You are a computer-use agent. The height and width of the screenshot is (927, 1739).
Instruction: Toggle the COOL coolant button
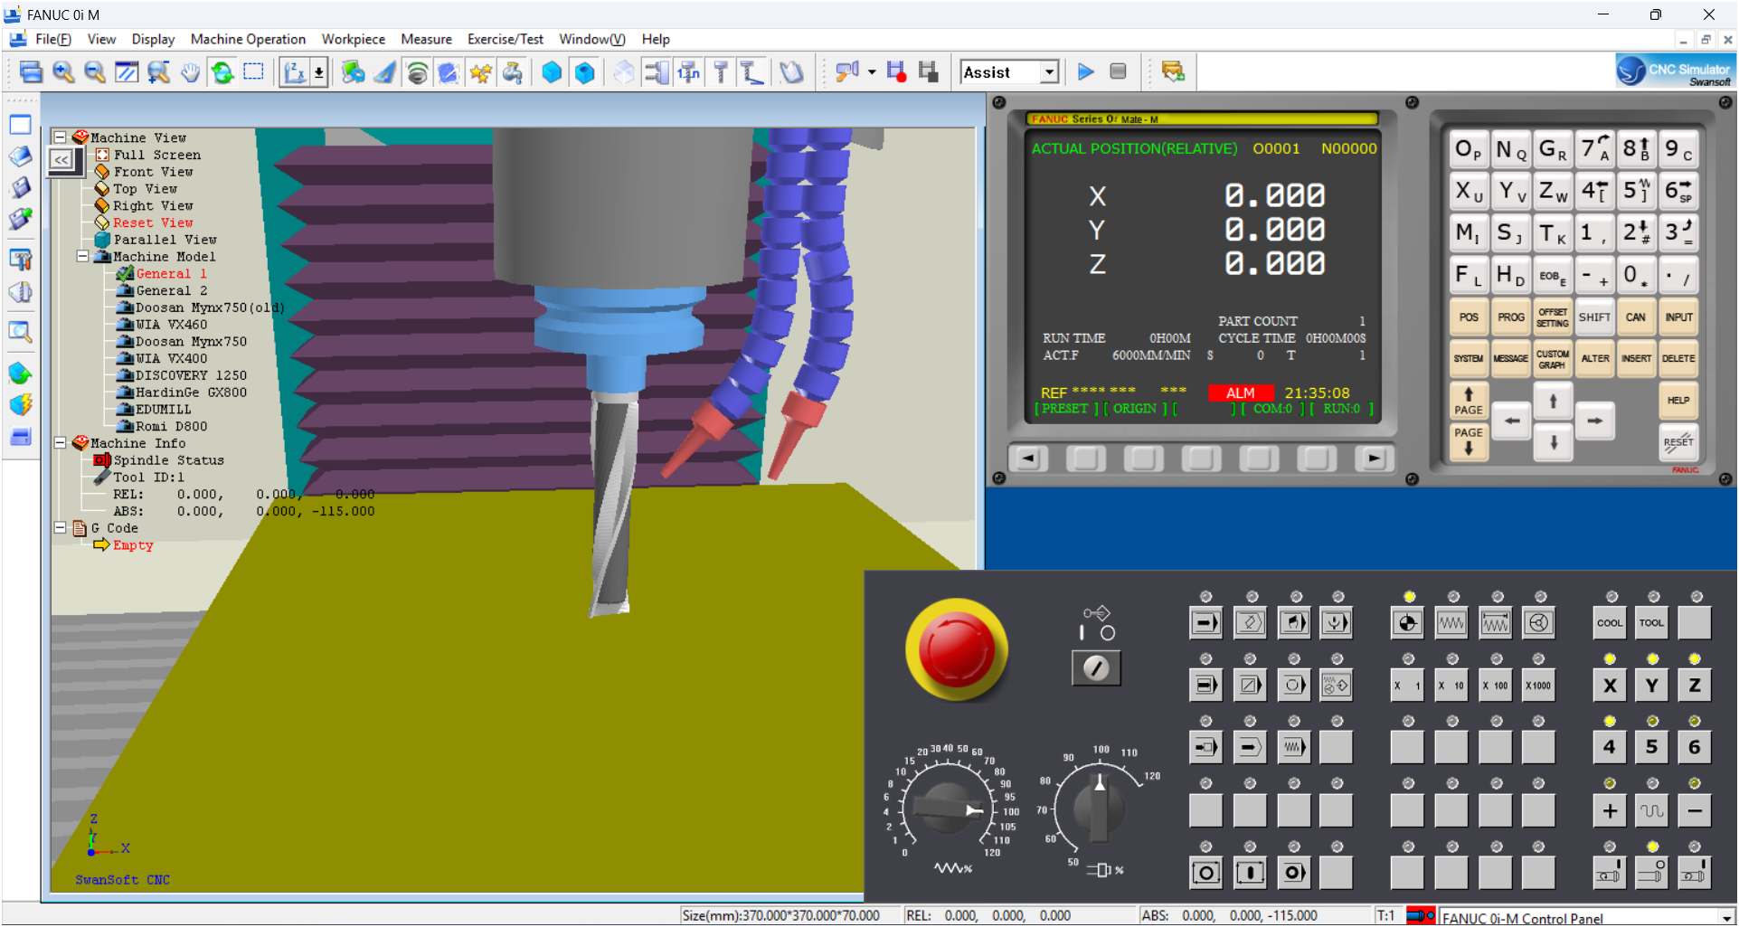[x=1610, y=623]
